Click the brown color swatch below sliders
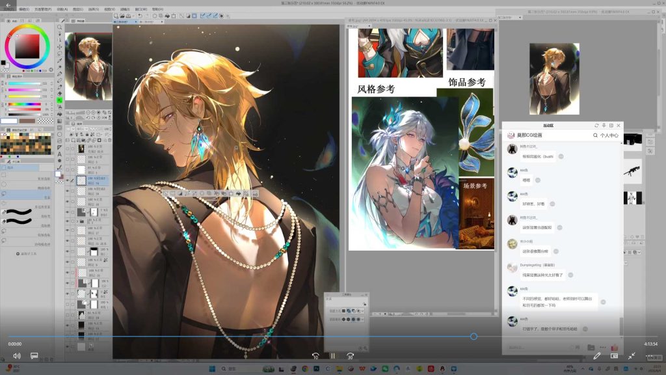The height and width of the screenshot is (375, 666). [27, 121]
